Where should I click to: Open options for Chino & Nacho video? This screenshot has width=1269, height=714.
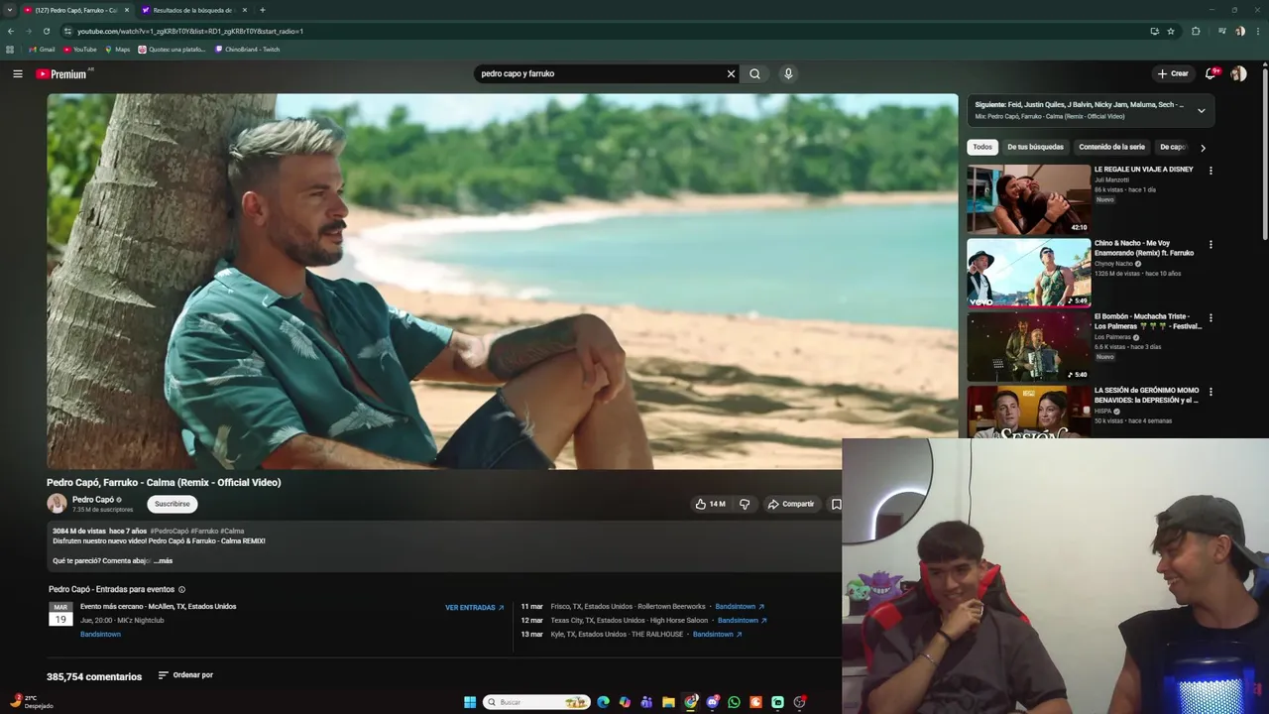[x=1211, y=244]
